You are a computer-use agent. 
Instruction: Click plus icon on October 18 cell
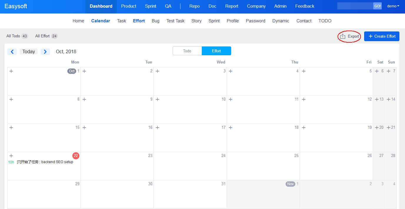click(x=231, y=128)
